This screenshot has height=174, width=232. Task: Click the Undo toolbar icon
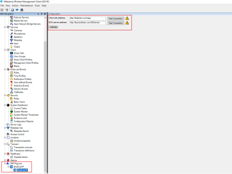[x=7, y=10]
